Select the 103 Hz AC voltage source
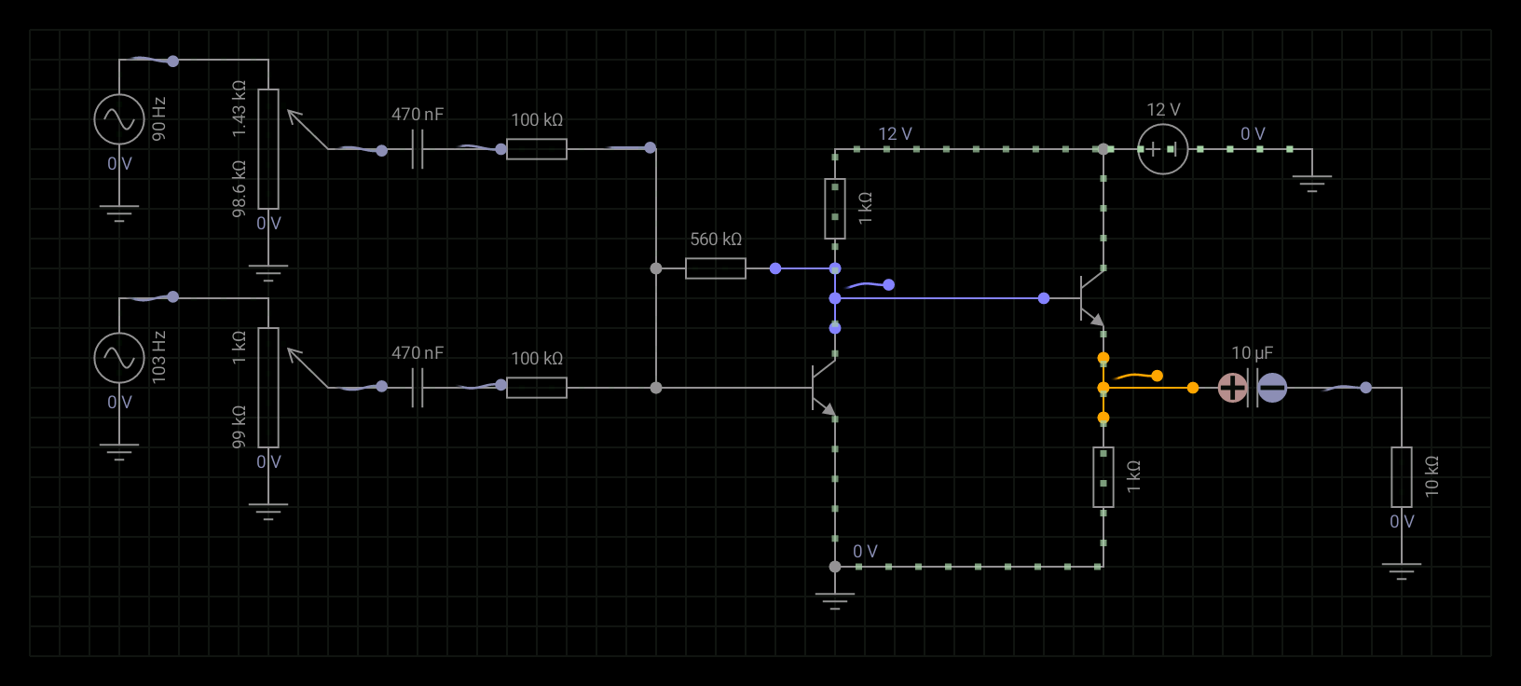Screen dimensions: 1521x686 click(119, 358)
